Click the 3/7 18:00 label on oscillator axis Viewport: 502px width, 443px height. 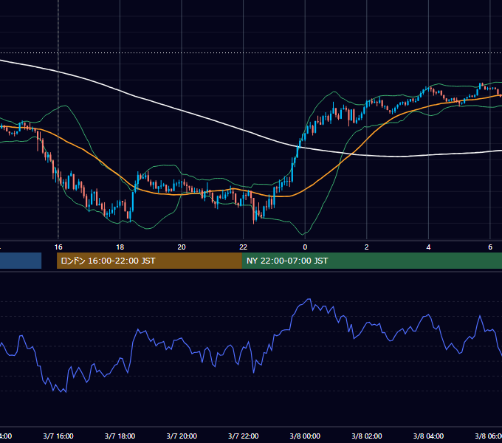click(x=120, y=436)
